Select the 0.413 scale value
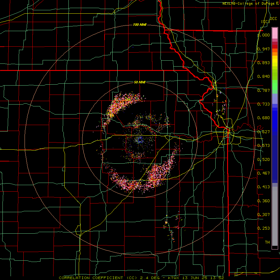Viewport: 280px width, 280px height. pyautogui.click(x=264, y=187)
